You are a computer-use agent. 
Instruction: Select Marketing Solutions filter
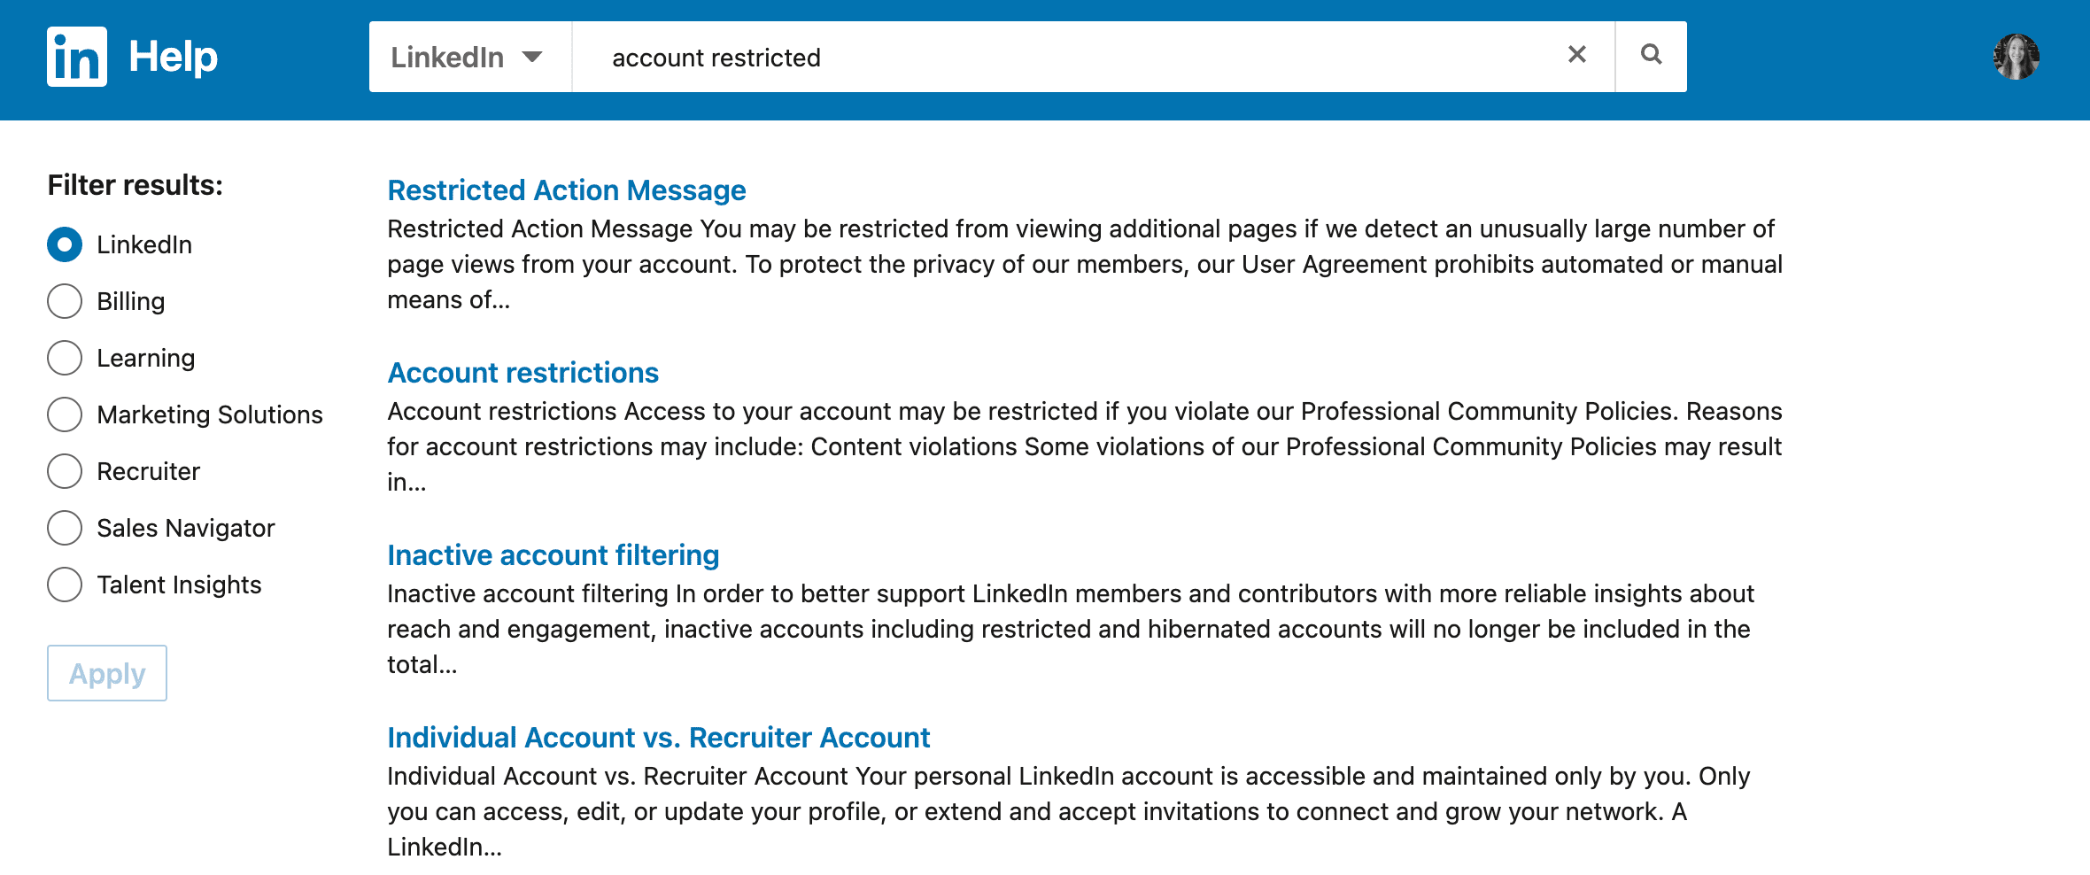(x=65, y=414)
